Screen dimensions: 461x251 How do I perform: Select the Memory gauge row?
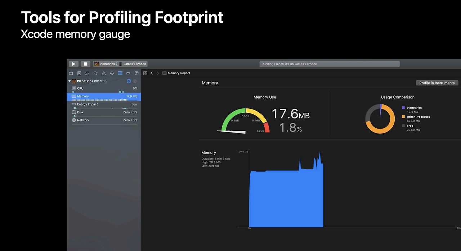click(x=104, y=97)
